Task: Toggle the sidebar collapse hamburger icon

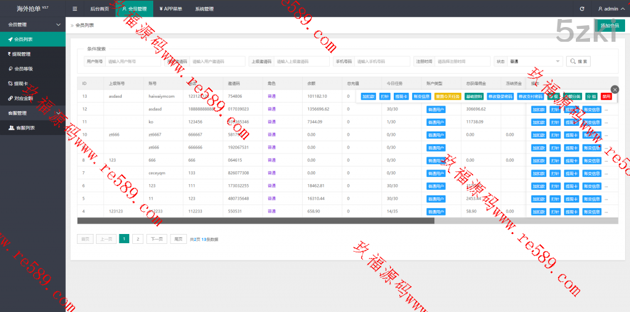Action: click(x=74, y=9)
